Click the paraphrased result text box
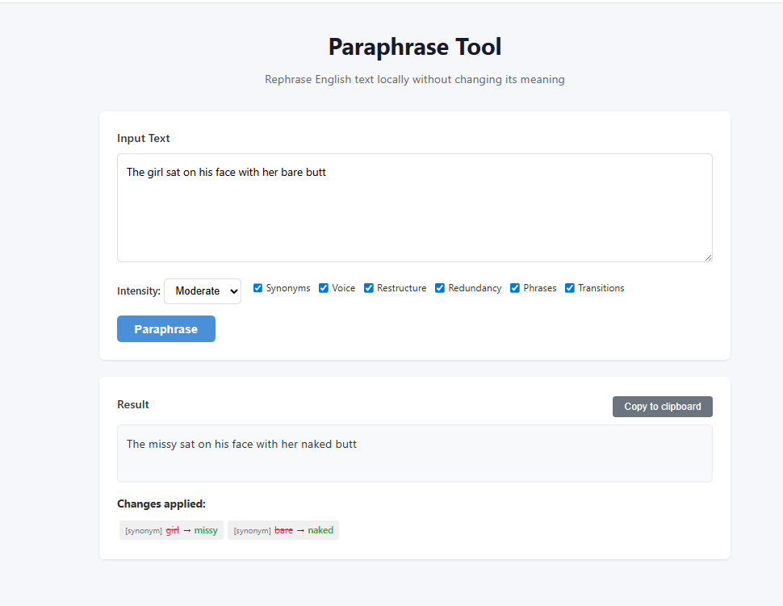Viewport: 783px width, 606px height. coord(414,453)
